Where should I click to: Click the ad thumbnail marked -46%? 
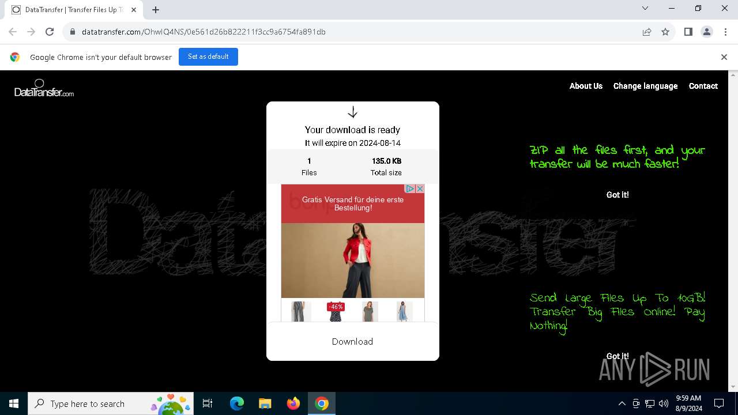click(335, 311)
